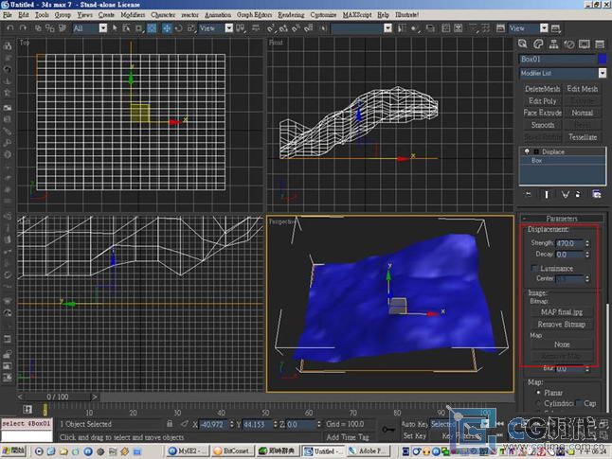Toggle the Luminance Center checkbox
The height and width of the screenshot is (459, 612).
pos(534,269)
